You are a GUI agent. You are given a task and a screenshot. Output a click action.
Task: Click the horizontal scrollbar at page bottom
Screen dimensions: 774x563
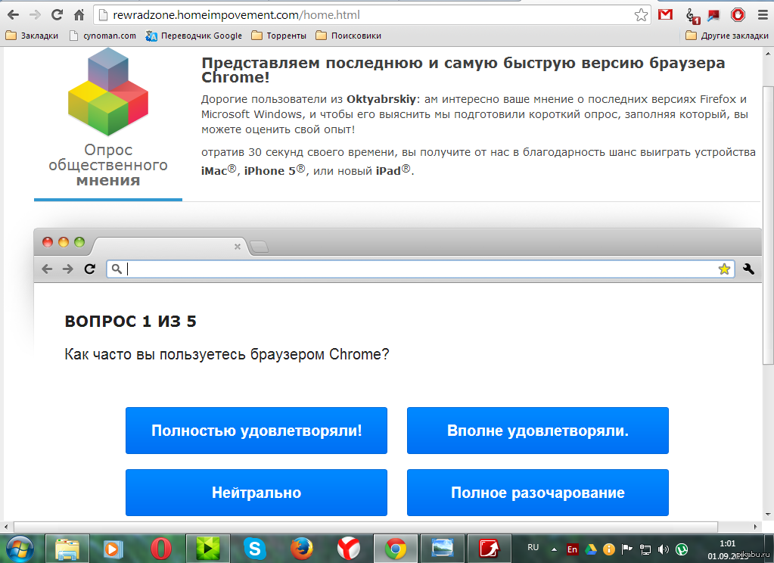click(x=363, y=526)
